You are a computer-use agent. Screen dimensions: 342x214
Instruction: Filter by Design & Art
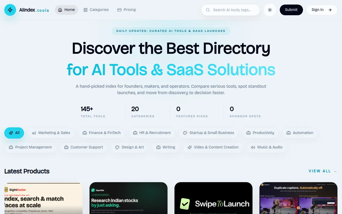point(130,147)
